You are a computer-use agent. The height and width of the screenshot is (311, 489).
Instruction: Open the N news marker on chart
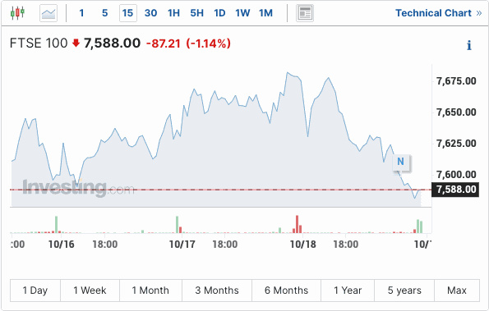click(401, 162)
